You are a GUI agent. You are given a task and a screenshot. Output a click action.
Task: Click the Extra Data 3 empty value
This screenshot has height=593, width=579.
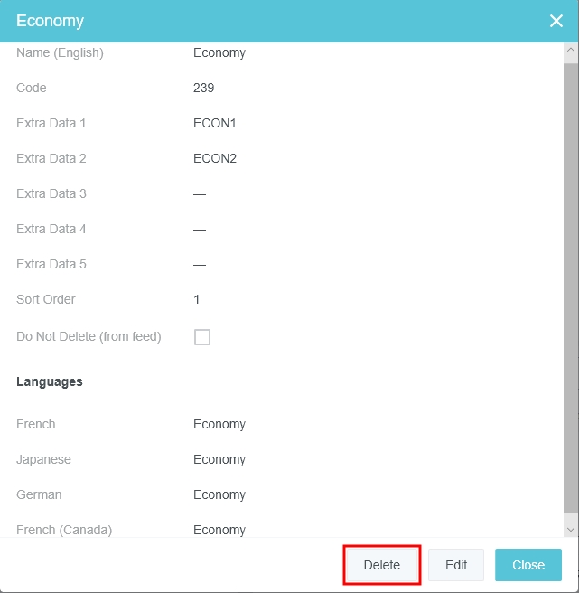200,193
